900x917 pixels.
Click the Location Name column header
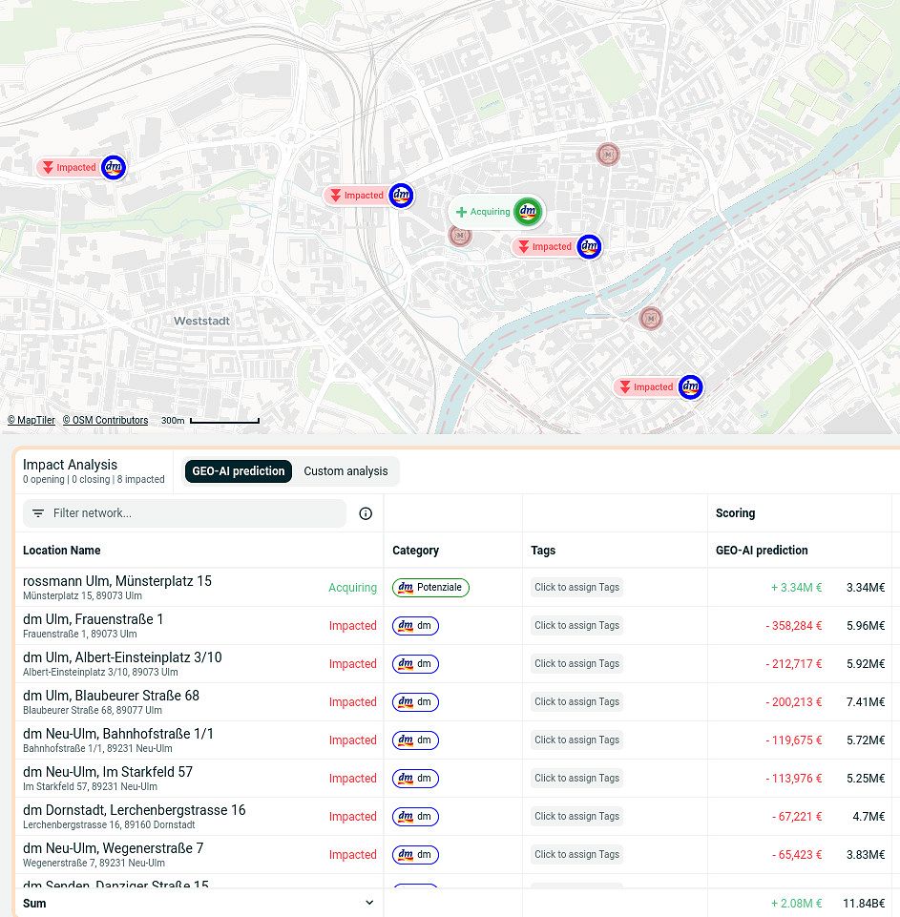(x=61, y=551)
